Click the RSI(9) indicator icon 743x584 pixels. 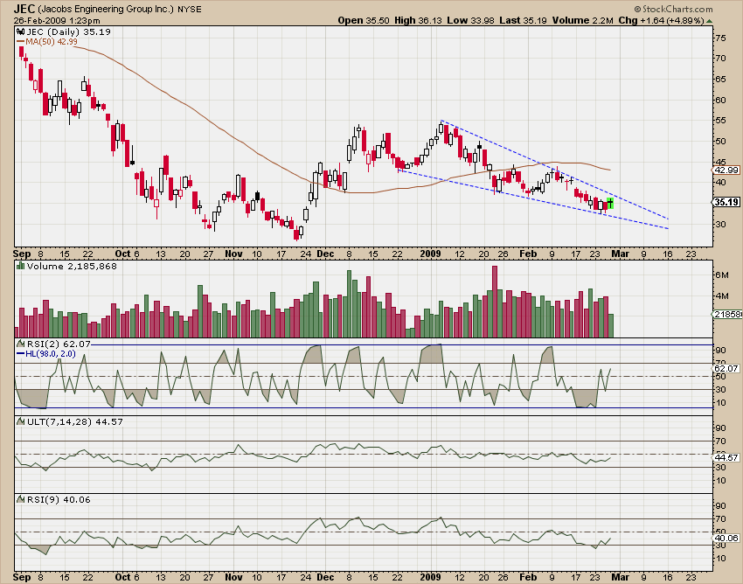20,499
